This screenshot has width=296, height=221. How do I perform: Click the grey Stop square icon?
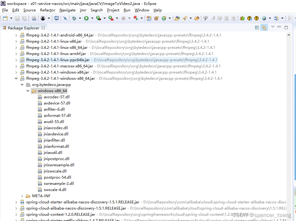(123, 18)
